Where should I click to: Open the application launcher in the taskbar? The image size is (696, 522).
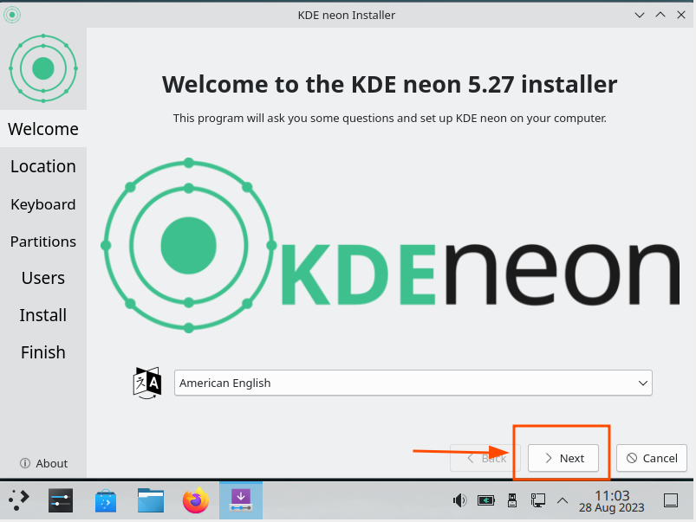[x=19, y=500]
